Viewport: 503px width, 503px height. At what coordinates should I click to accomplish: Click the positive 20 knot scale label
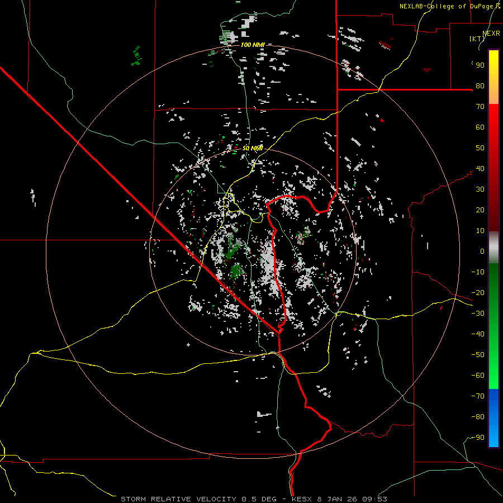click(480, 210)
